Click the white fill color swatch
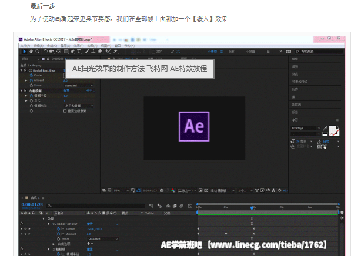 [x=332, y=129]
